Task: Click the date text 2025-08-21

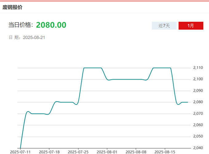Action: click(x=34, y=37)
